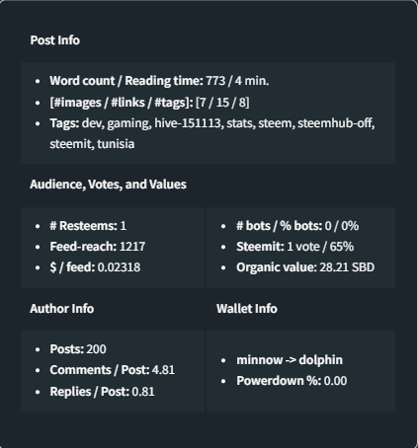Select the Posts: 200 entry
This screenshot has height=448, width=418.
point(78,349)
